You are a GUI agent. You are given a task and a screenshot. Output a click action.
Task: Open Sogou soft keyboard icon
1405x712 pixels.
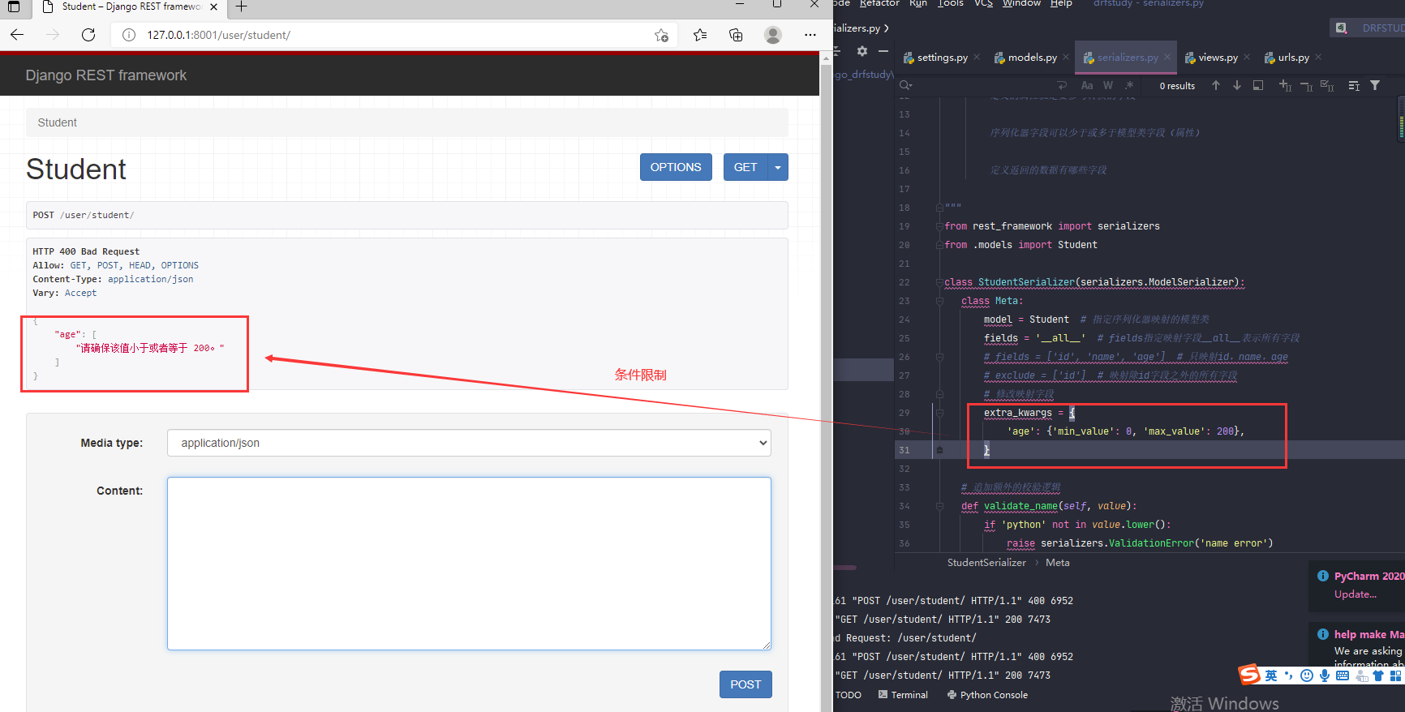pos(1343,676)
